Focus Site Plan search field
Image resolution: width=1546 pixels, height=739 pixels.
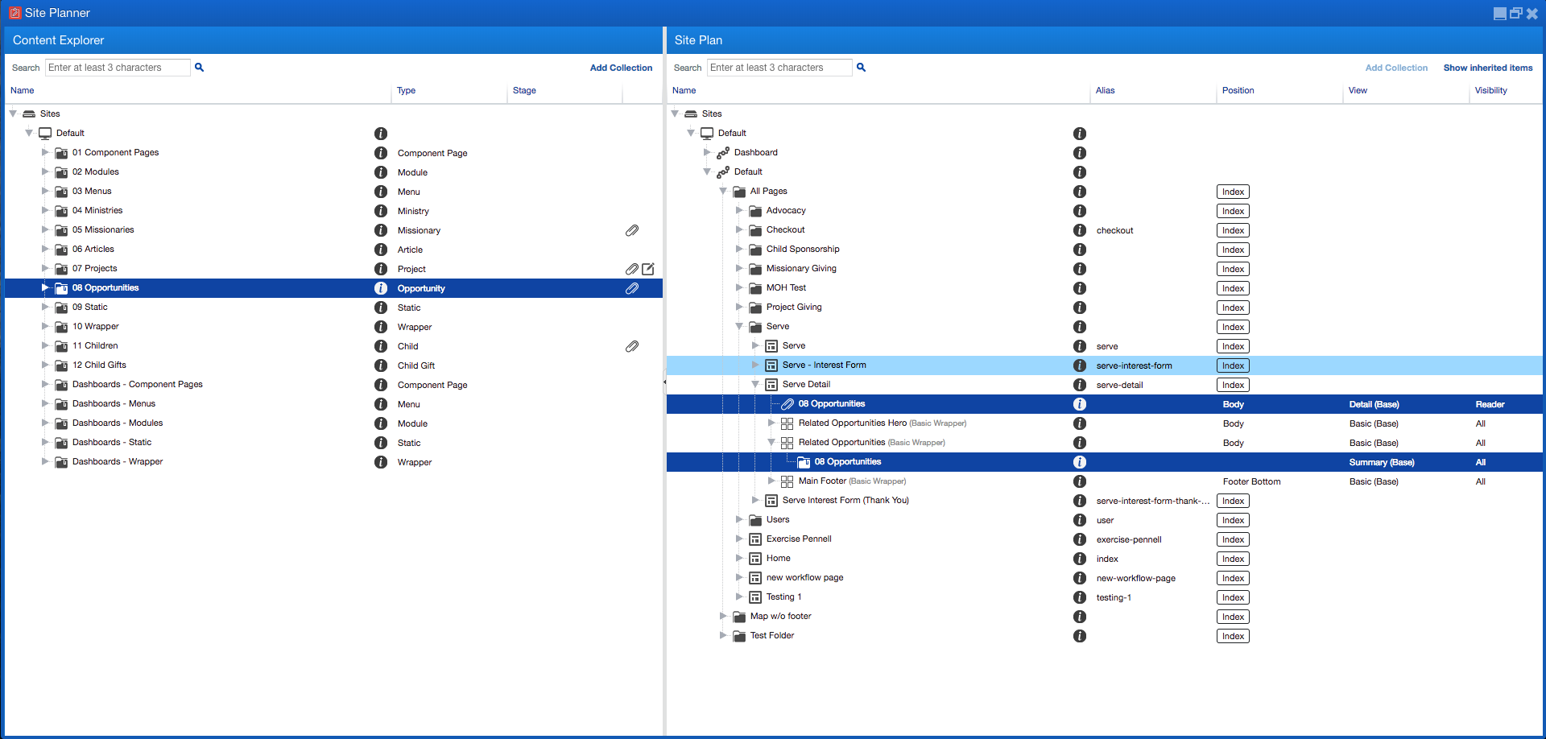[779, 68]
